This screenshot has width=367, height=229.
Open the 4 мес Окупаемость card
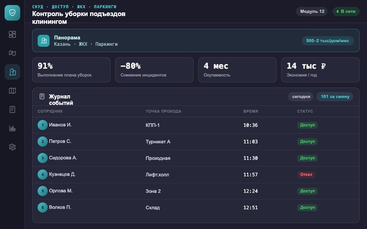point(237,70)
